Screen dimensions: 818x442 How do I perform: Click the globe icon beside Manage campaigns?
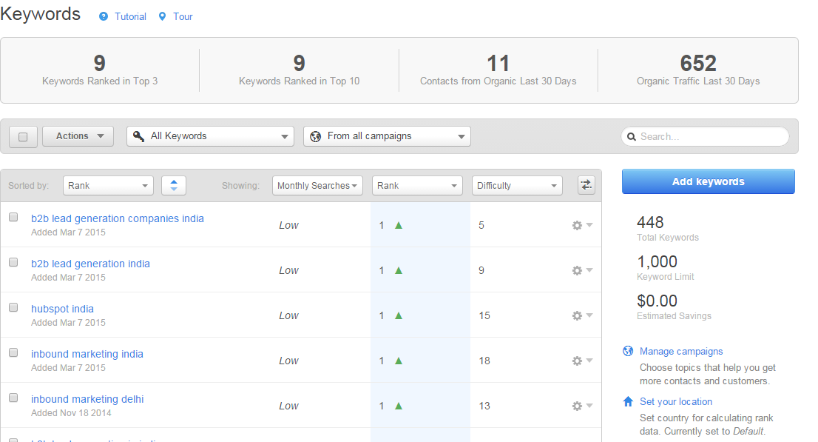pos(628,351)
